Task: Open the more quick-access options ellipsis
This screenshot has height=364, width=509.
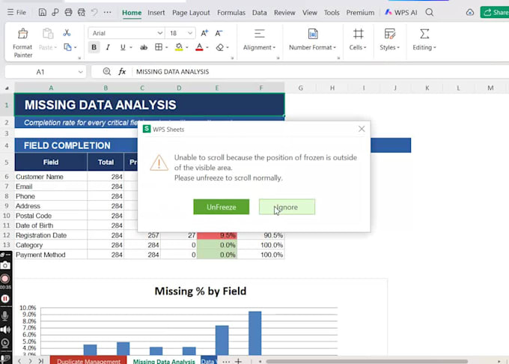Action: coord(108,12)
